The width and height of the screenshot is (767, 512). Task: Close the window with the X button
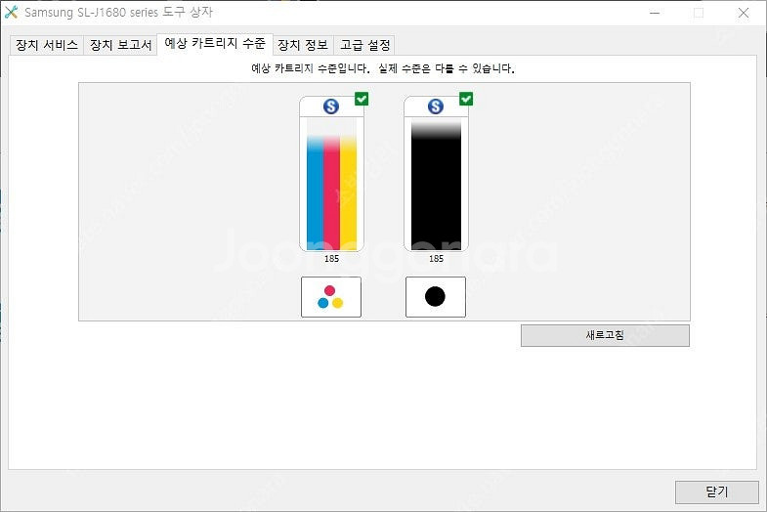(x=744, y=13)
